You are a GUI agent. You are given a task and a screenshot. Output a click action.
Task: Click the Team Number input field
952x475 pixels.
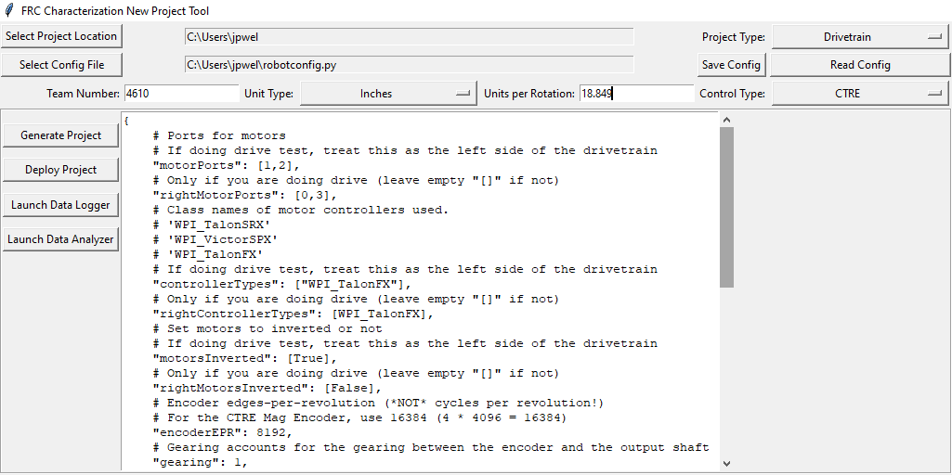[x=181, y=94]
